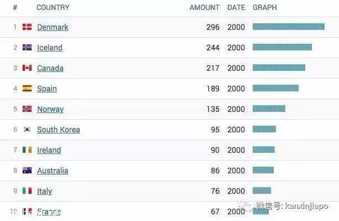
Task: Click the Ireland flag icon
Action: 27,150
